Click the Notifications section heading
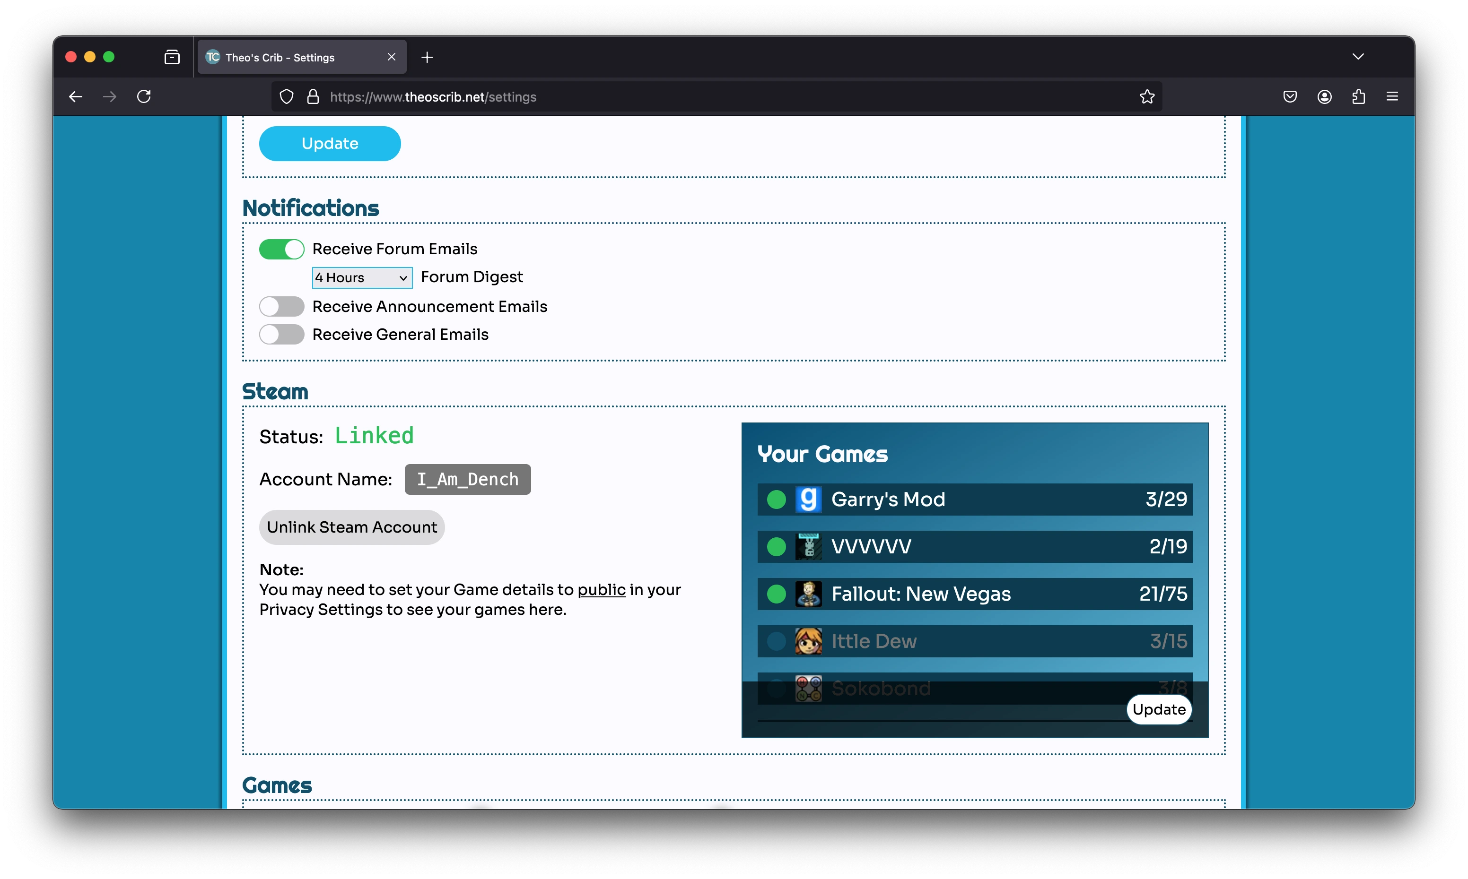The image size is (1468, 879). click(310, 208)
